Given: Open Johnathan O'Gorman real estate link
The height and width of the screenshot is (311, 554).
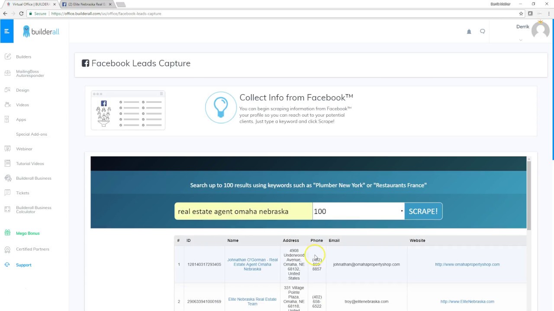Looking at the screenshot, I should [x=252, y=264].
